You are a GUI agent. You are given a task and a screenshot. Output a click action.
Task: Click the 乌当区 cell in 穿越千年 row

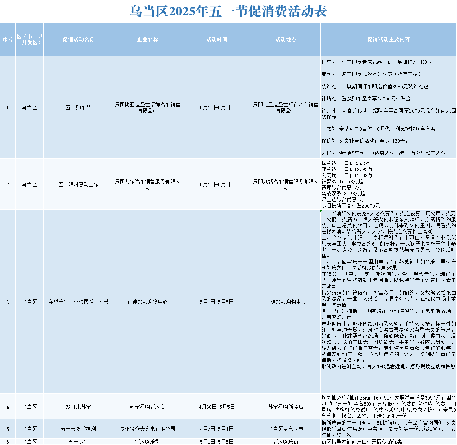[30, 302]
